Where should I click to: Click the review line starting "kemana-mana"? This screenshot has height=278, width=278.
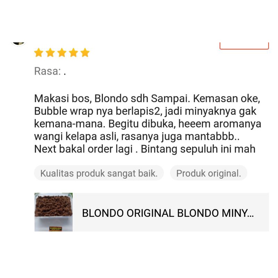[147, 124]
